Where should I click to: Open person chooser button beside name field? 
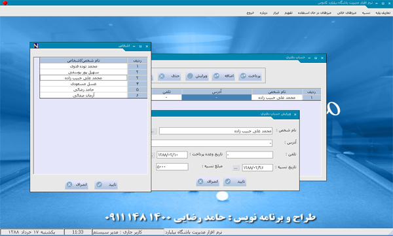pos(153,131)
